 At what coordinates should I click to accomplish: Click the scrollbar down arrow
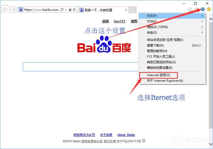(x=211, y=144)
